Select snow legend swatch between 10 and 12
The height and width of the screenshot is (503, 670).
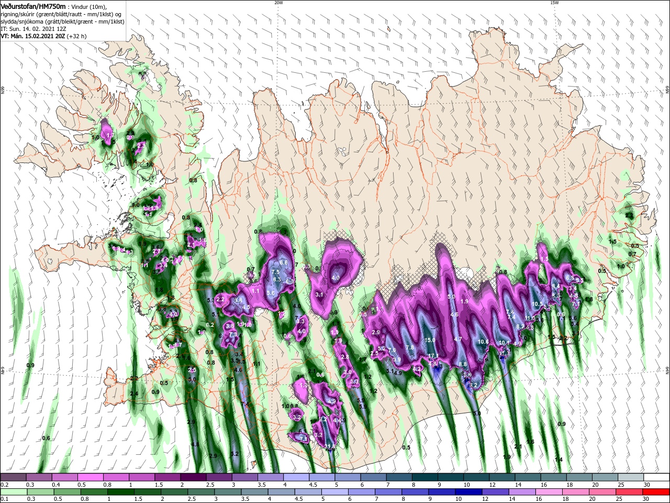pyautogui.click(x=476, y=477)
